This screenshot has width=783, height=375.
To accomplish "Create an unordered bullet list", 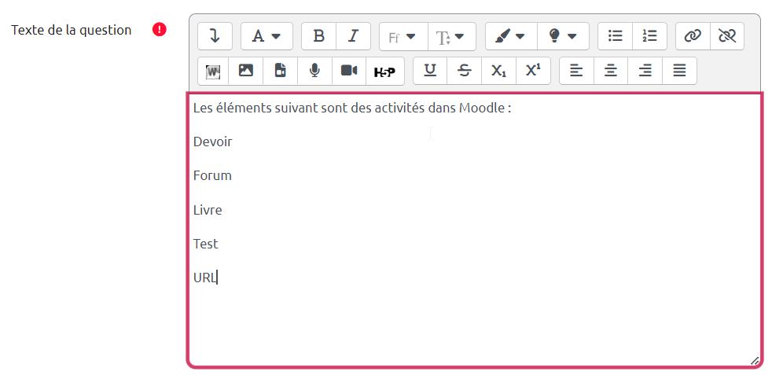I will [616, 36].
